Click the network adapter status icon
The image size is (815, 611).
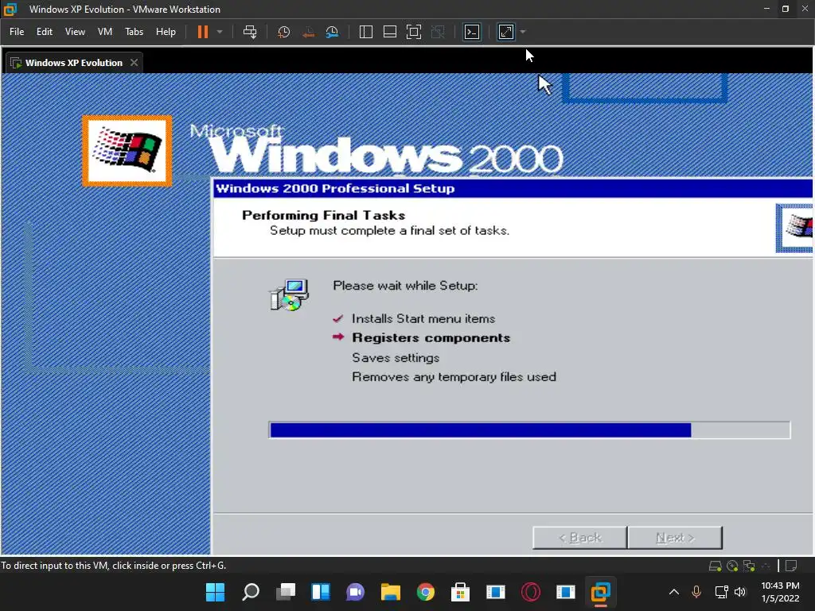point(749,566)
